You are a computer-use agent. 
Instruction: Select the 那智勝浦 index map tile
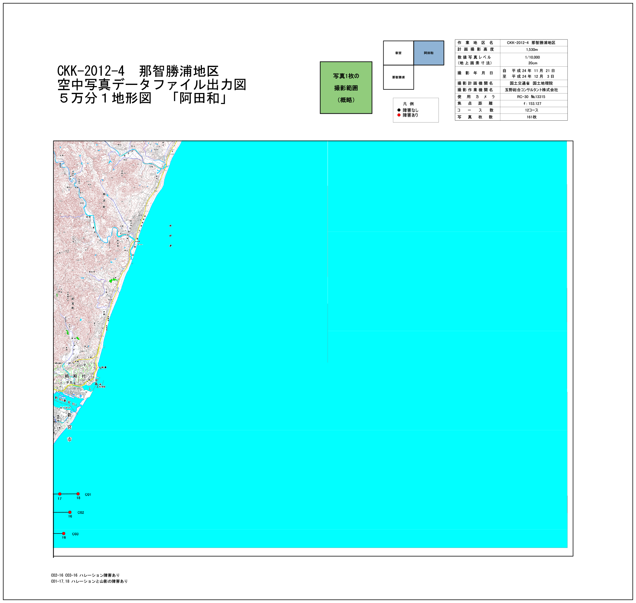coord(398,77)
